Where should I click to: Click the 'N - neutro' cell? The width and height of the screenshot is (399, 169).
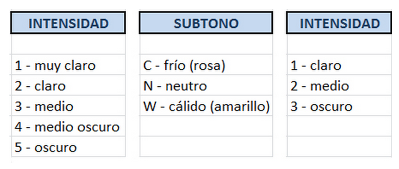tap(206, 85)
